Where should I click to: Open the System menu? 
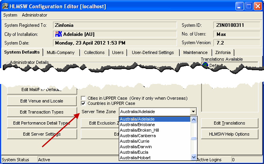[10, 15]
